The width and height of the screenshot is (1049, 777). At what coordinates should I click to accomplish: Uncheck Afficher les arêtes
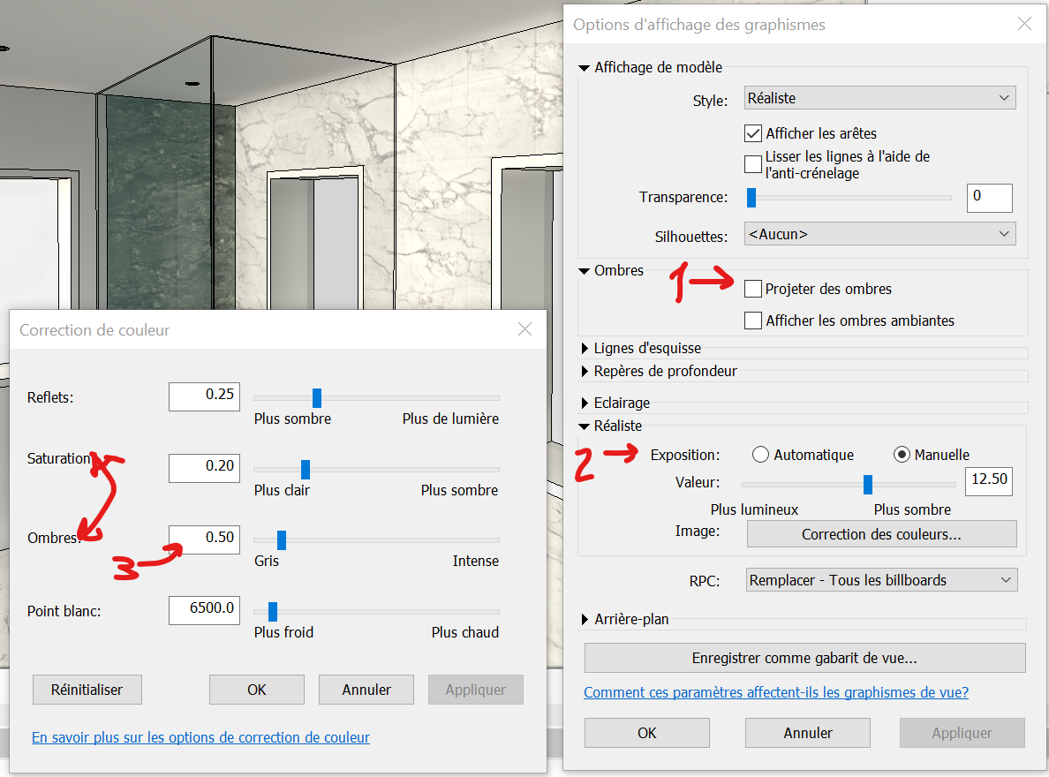[x=752, y=133]
